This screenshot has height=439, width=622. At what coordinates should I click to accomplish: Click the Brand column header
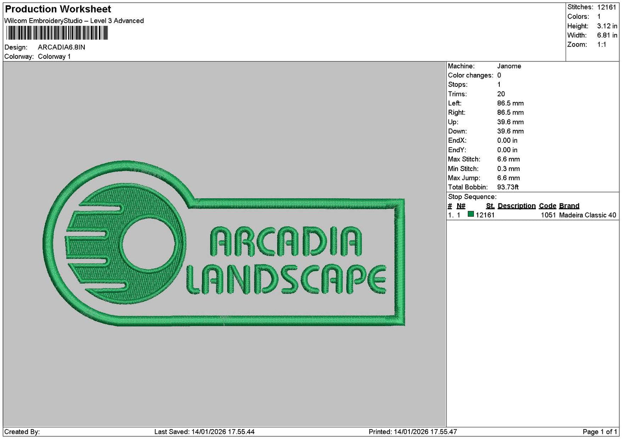click(569, 206)
